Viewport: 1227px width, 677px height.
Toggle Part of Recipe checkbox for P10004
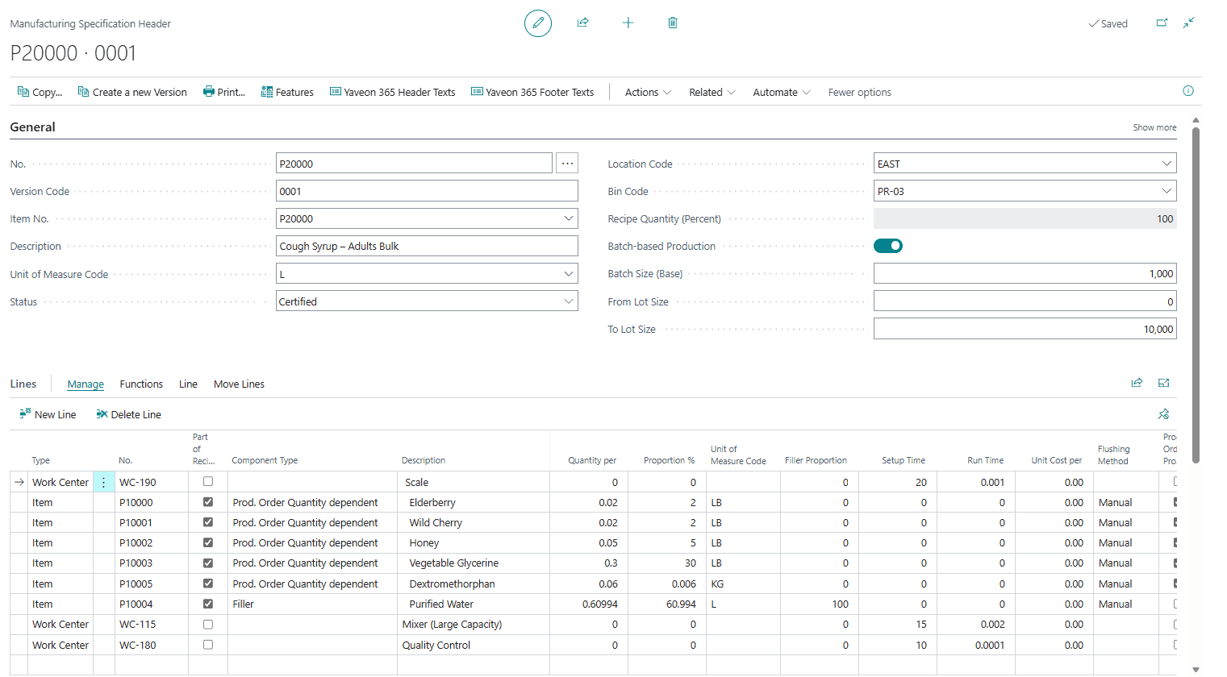click(208, 604)
